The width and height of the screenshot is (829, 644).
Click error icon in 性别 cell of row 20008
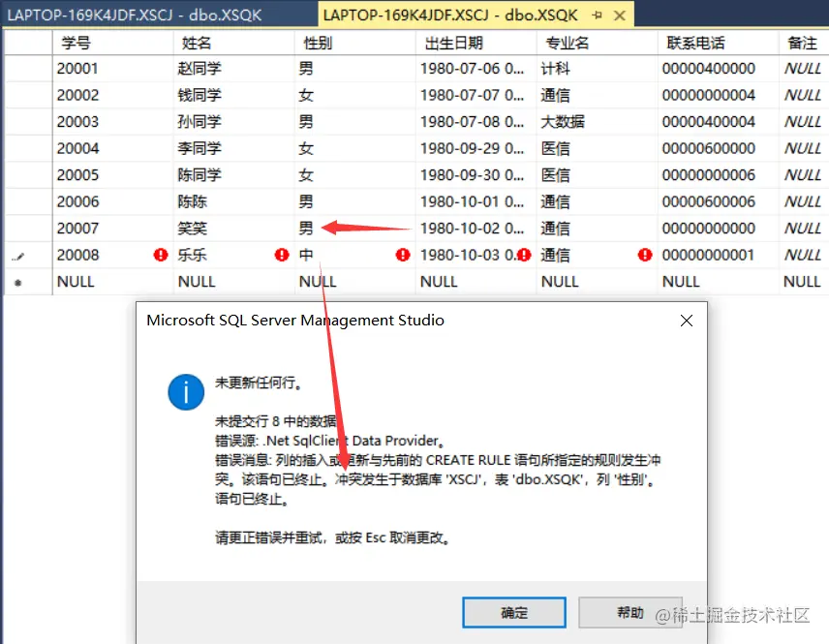[x=403, y=255]
